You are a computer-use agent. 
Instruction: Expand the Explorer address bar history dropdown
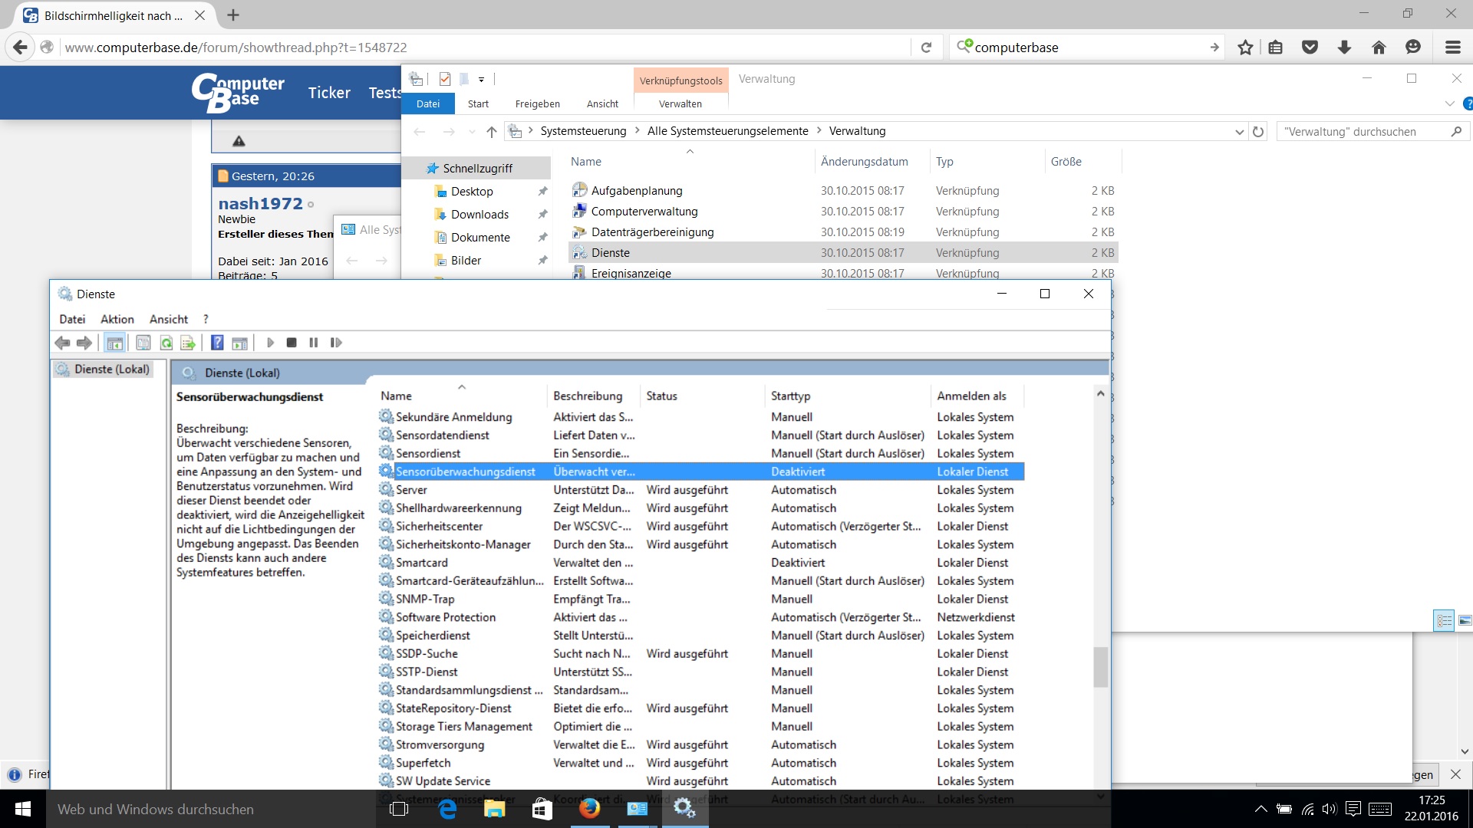[1239, 132]
